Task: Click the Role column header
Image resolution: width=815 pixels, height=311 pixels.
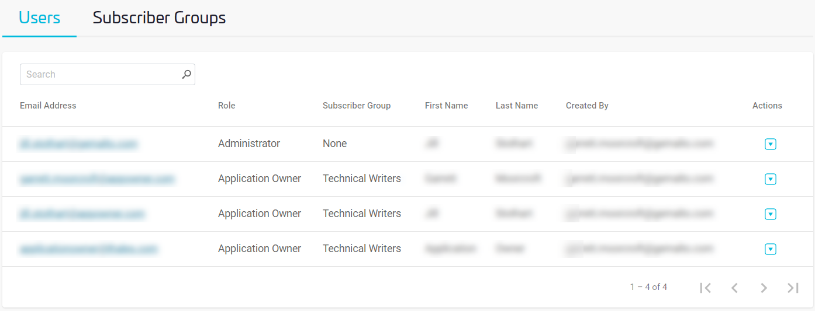Action: pyautogui.click(x=227, y=106)
